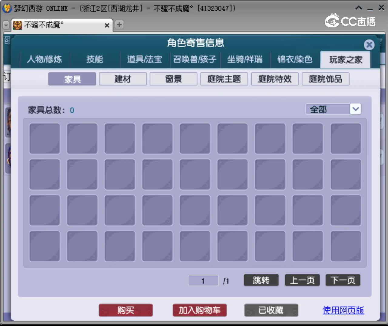Viewport: 388px width, 326px height.
Task: Select the 不骚不成魔° character tab
Action: [x=62, y=25]
